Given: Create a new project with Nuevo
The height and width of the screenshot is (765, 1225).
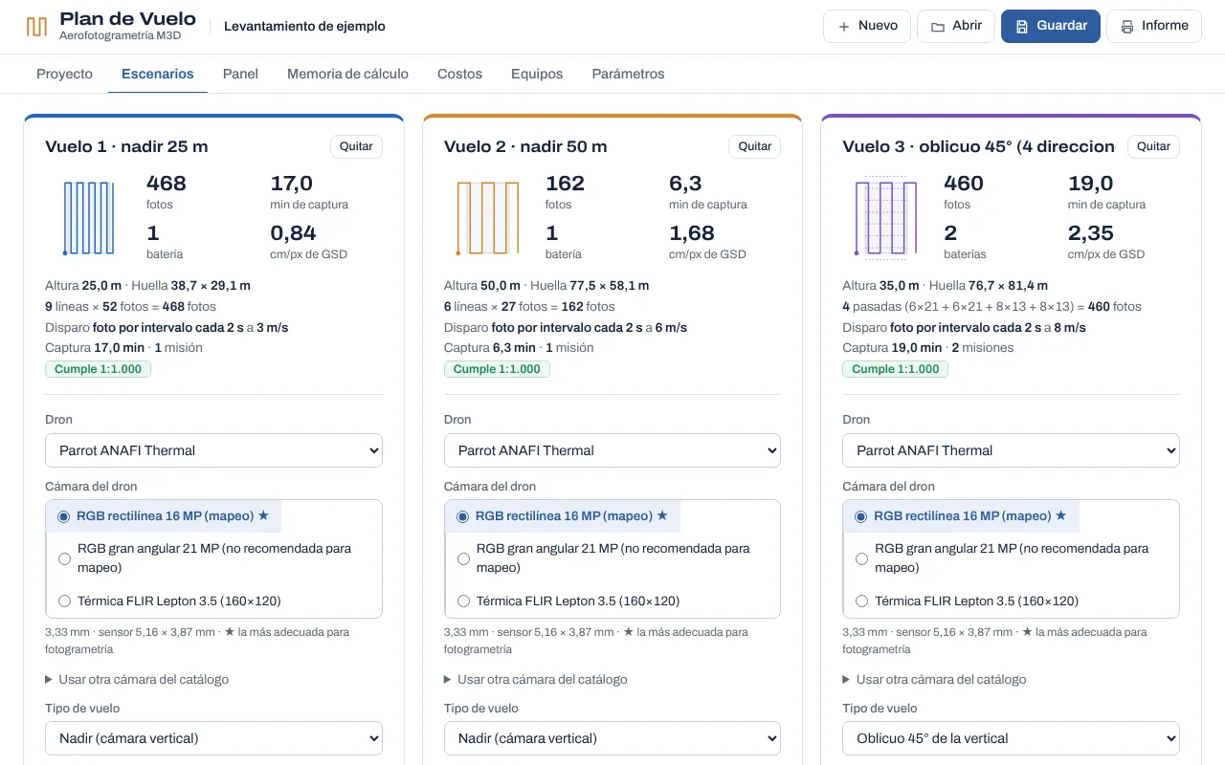Looking at the screenshot, I should coord(867,26).
